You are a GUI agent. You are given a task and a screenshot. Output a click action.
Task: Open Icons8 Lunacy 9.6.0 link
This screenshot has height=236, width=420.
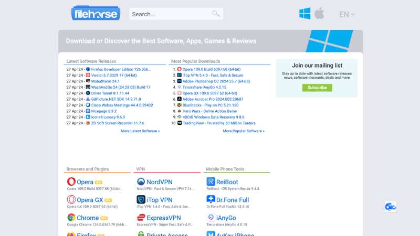tap(108, 117)
